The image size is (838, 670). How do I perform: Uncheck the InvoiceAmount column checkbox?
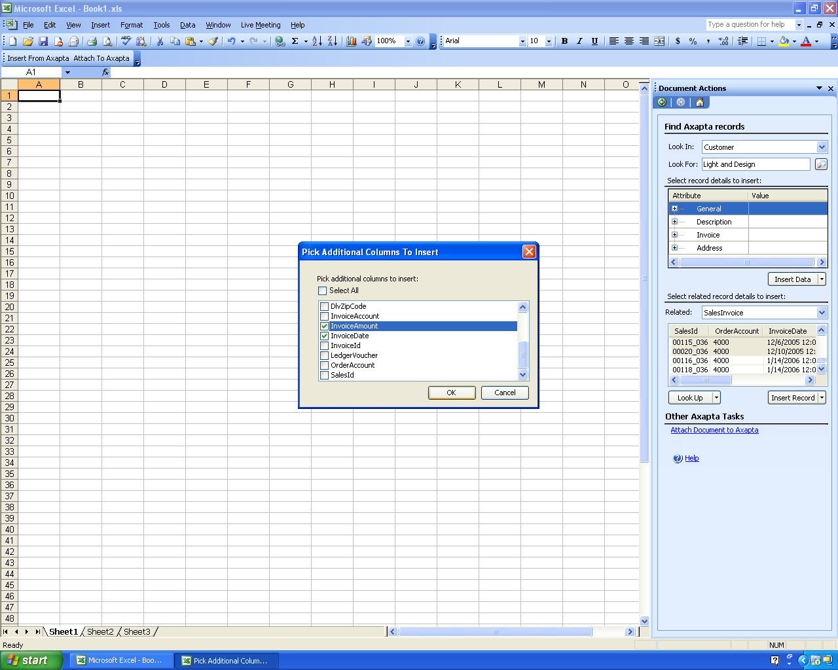click(324, 326)
